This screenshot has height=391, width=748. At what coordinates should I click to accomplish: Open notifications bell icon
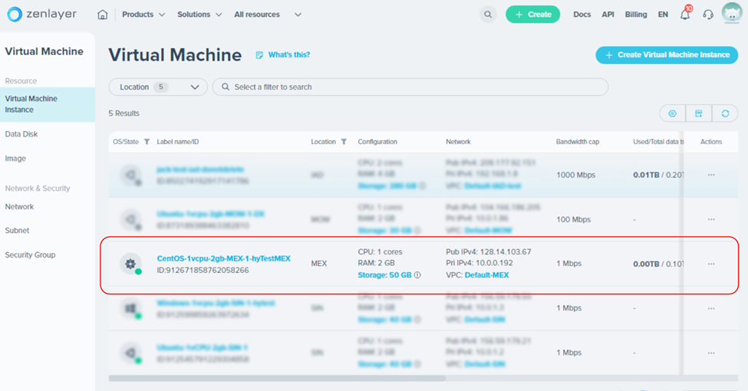[685, 15]
